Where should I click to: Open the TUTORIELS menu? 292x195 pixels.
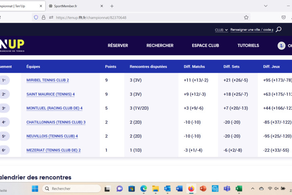coord(248,46)
